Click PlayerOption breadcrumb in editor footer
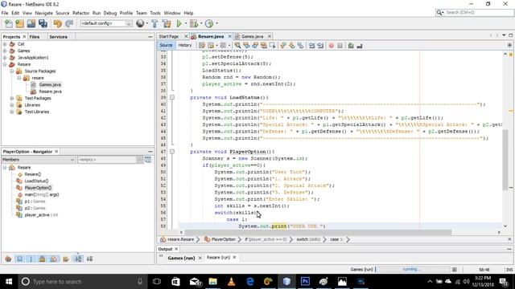This screenshot has height=289, width=515. pos(224,239)
